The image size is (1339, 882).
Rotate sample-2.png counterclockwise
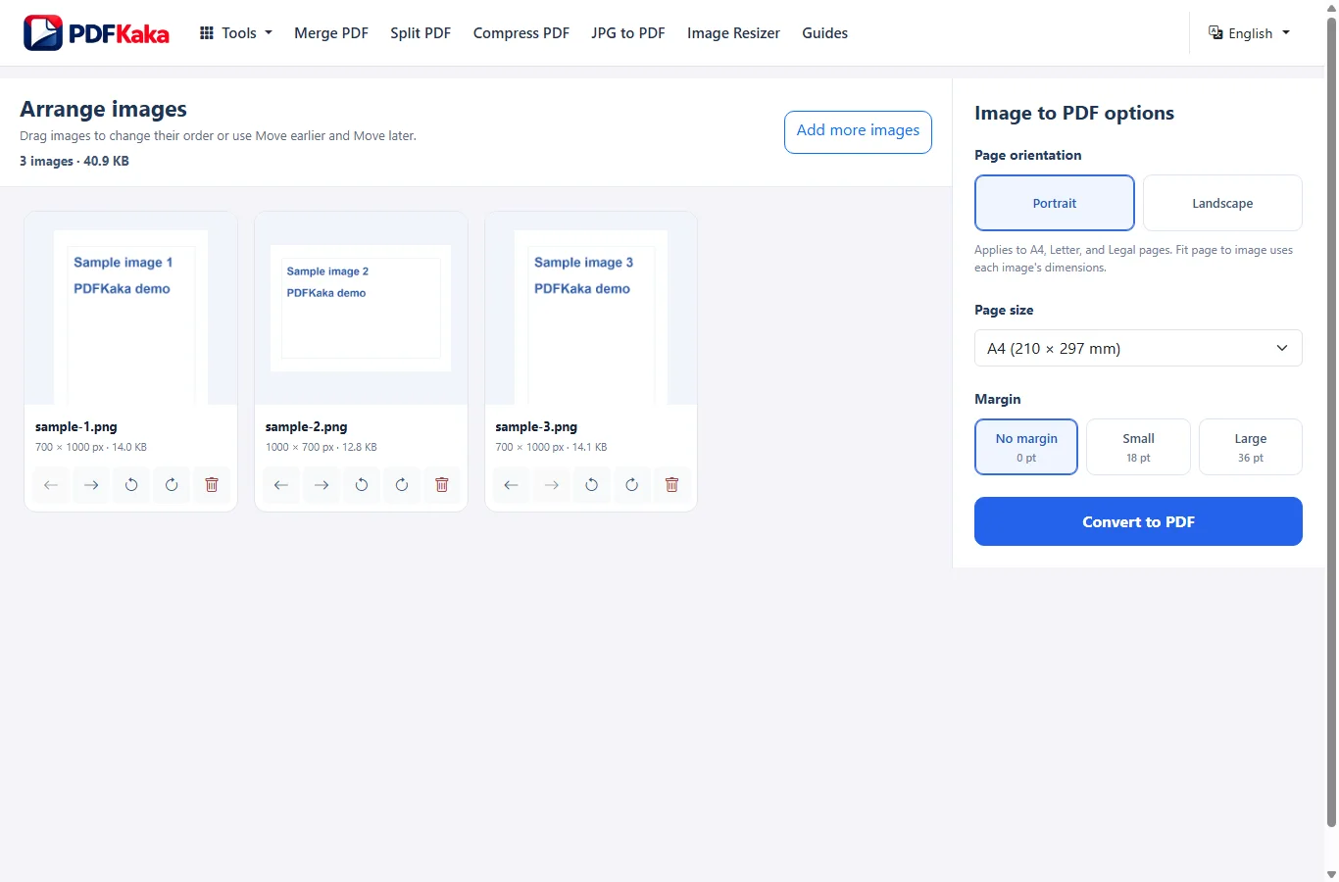click(362, 485)
